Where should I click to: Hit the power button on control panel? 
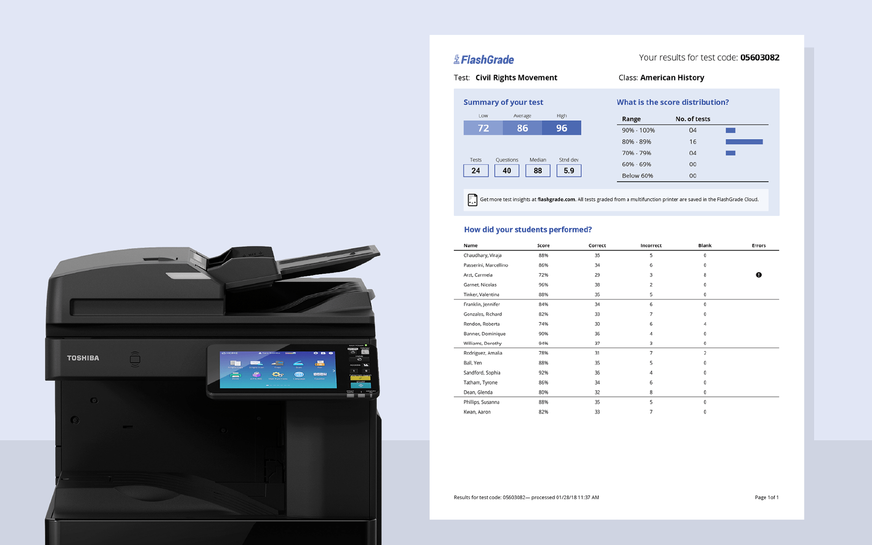[x=353, y=352]
